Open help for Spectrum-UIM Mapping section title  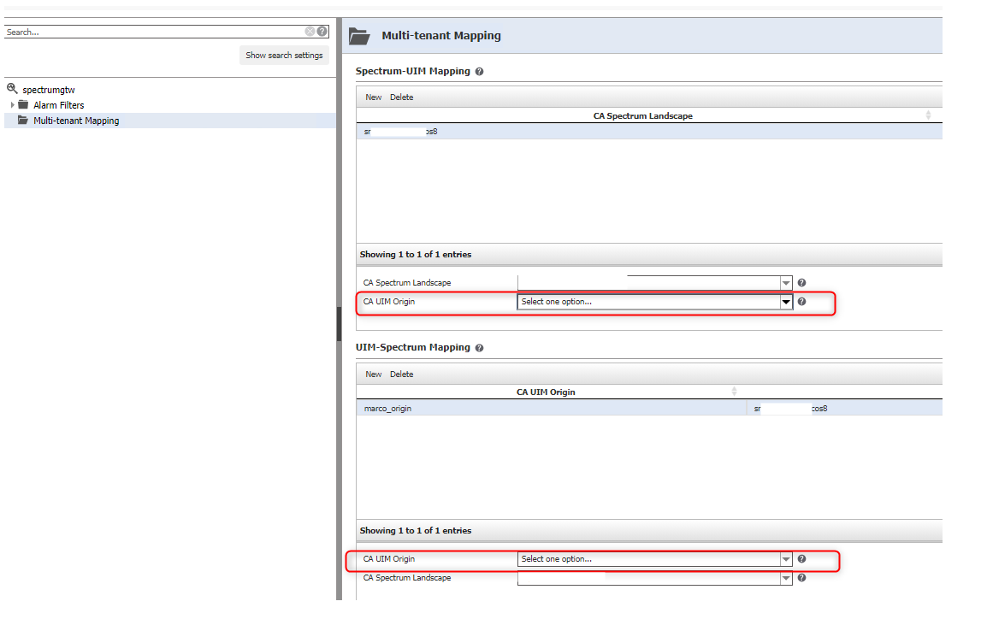click(479, 72)
